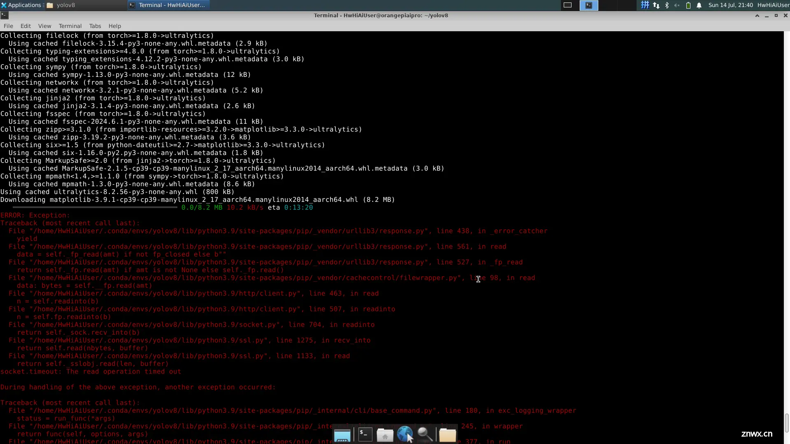Click the roll-up window arrow button
The height and width of the screenshot is (444, 790).
coord(757,15)
